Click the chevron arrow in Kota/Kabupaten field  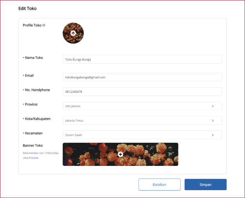pyautogui.click(x=213, y=121)
